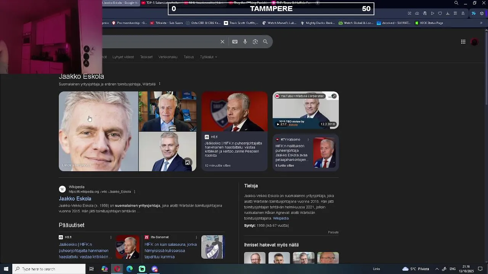Take a snapshot with the camera icon
Screen dimensions: 488x274
click(x=417, y=13)
